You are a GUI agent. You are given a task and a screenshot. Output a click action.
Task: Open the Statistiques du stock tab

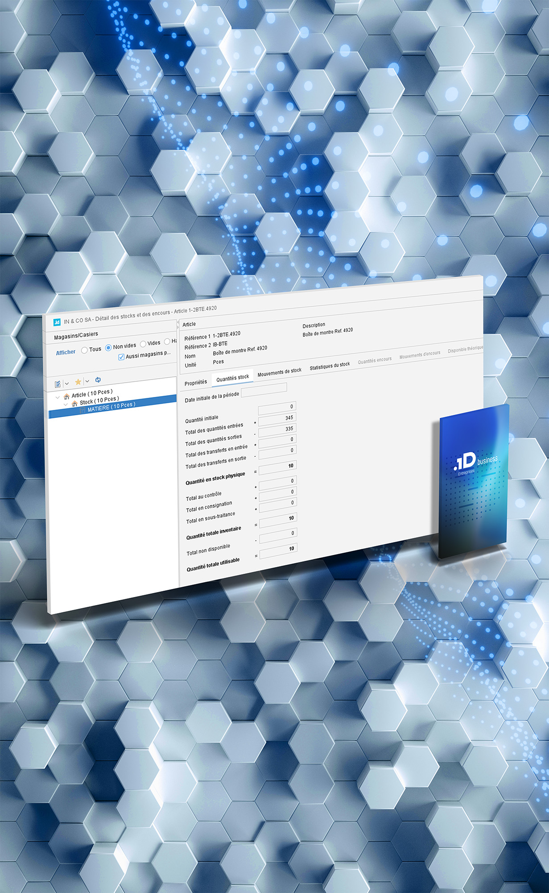click(x=330, y=366)
